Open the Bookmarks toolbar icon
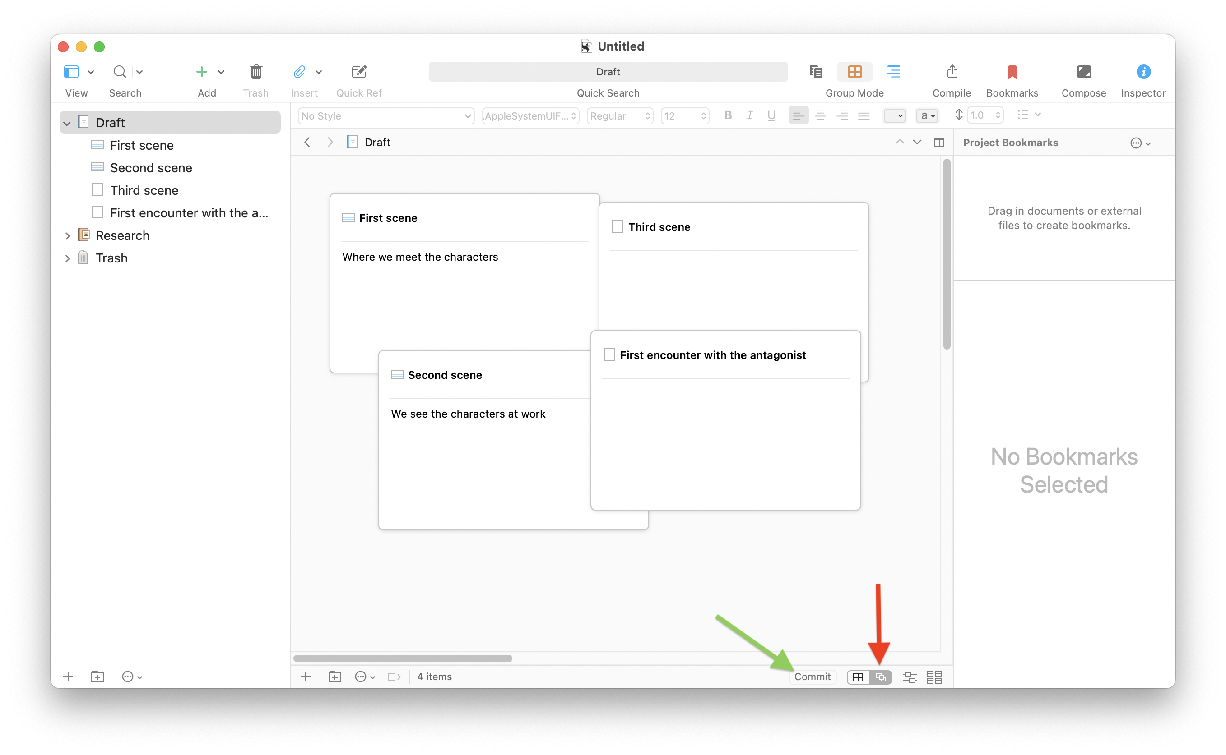The image size is (1226, 755). 1012,72
